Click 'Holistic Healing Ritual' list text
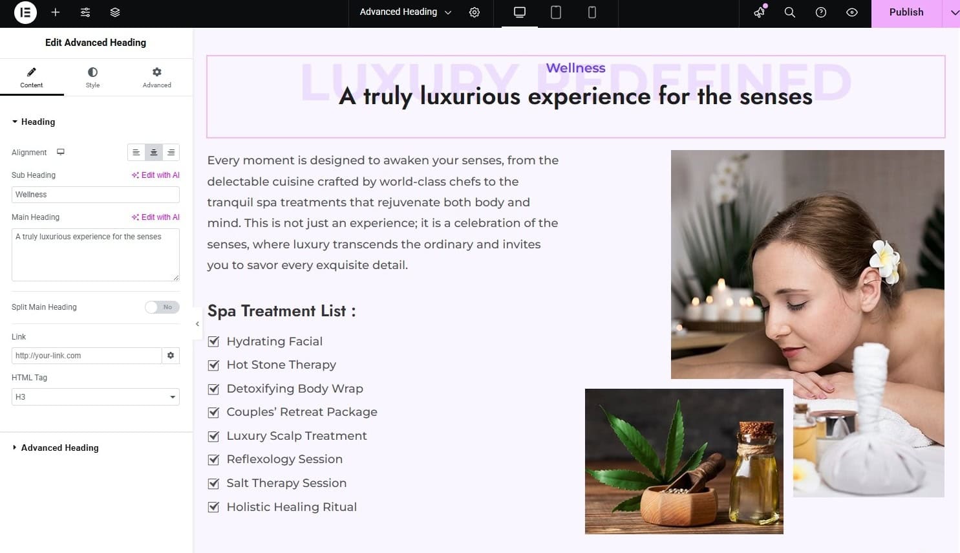This screenshot has width=960, height=553. tap(292, 507)
